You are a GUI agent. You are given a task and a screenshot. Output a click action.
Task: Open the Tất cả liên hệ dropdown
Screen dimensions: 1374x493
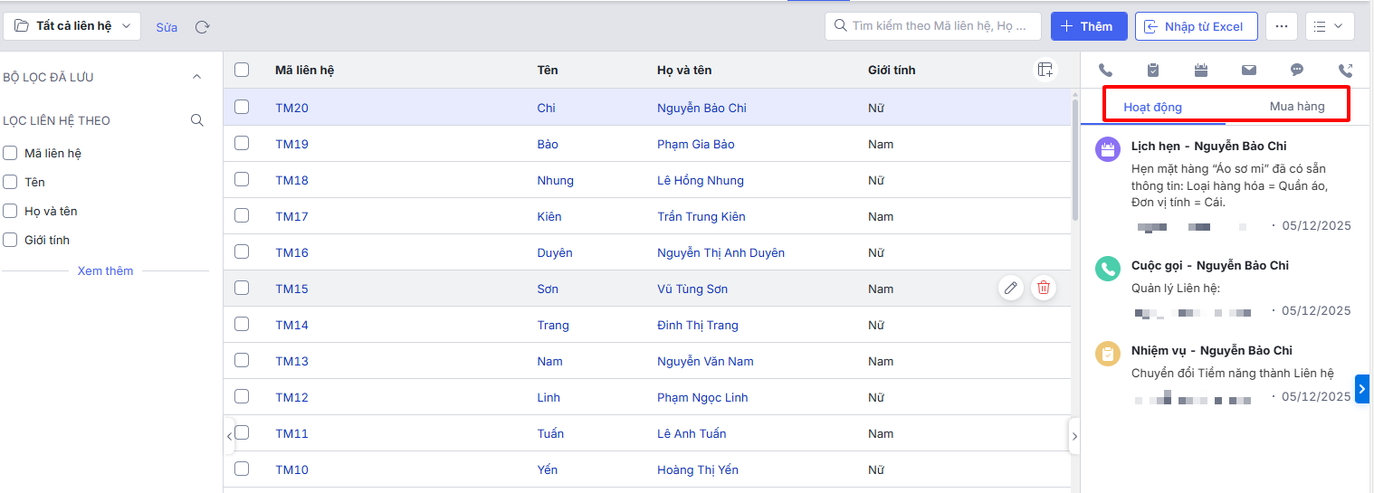pyautogui.click(x=72, y=26)
